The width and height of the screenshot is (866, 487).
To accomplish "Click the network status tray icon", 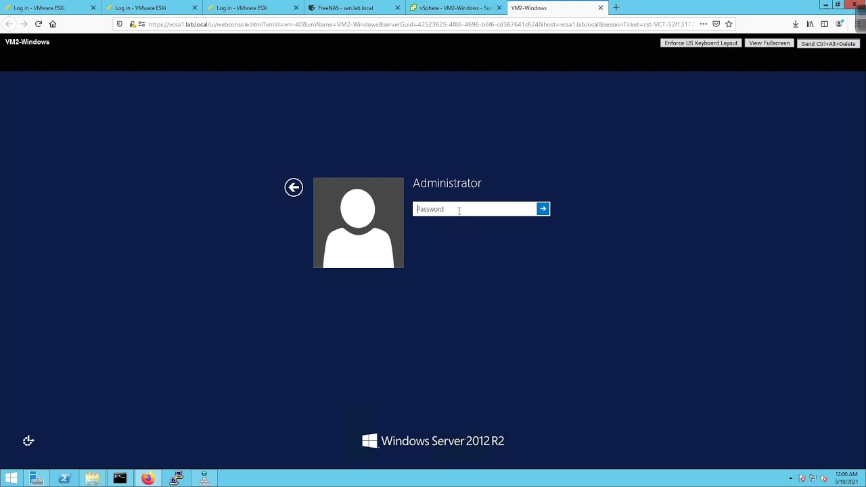I will coord(813,479).
